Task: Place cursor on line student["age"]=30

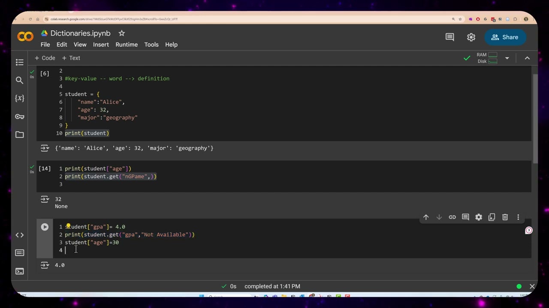Action: [x=92, y=243]
